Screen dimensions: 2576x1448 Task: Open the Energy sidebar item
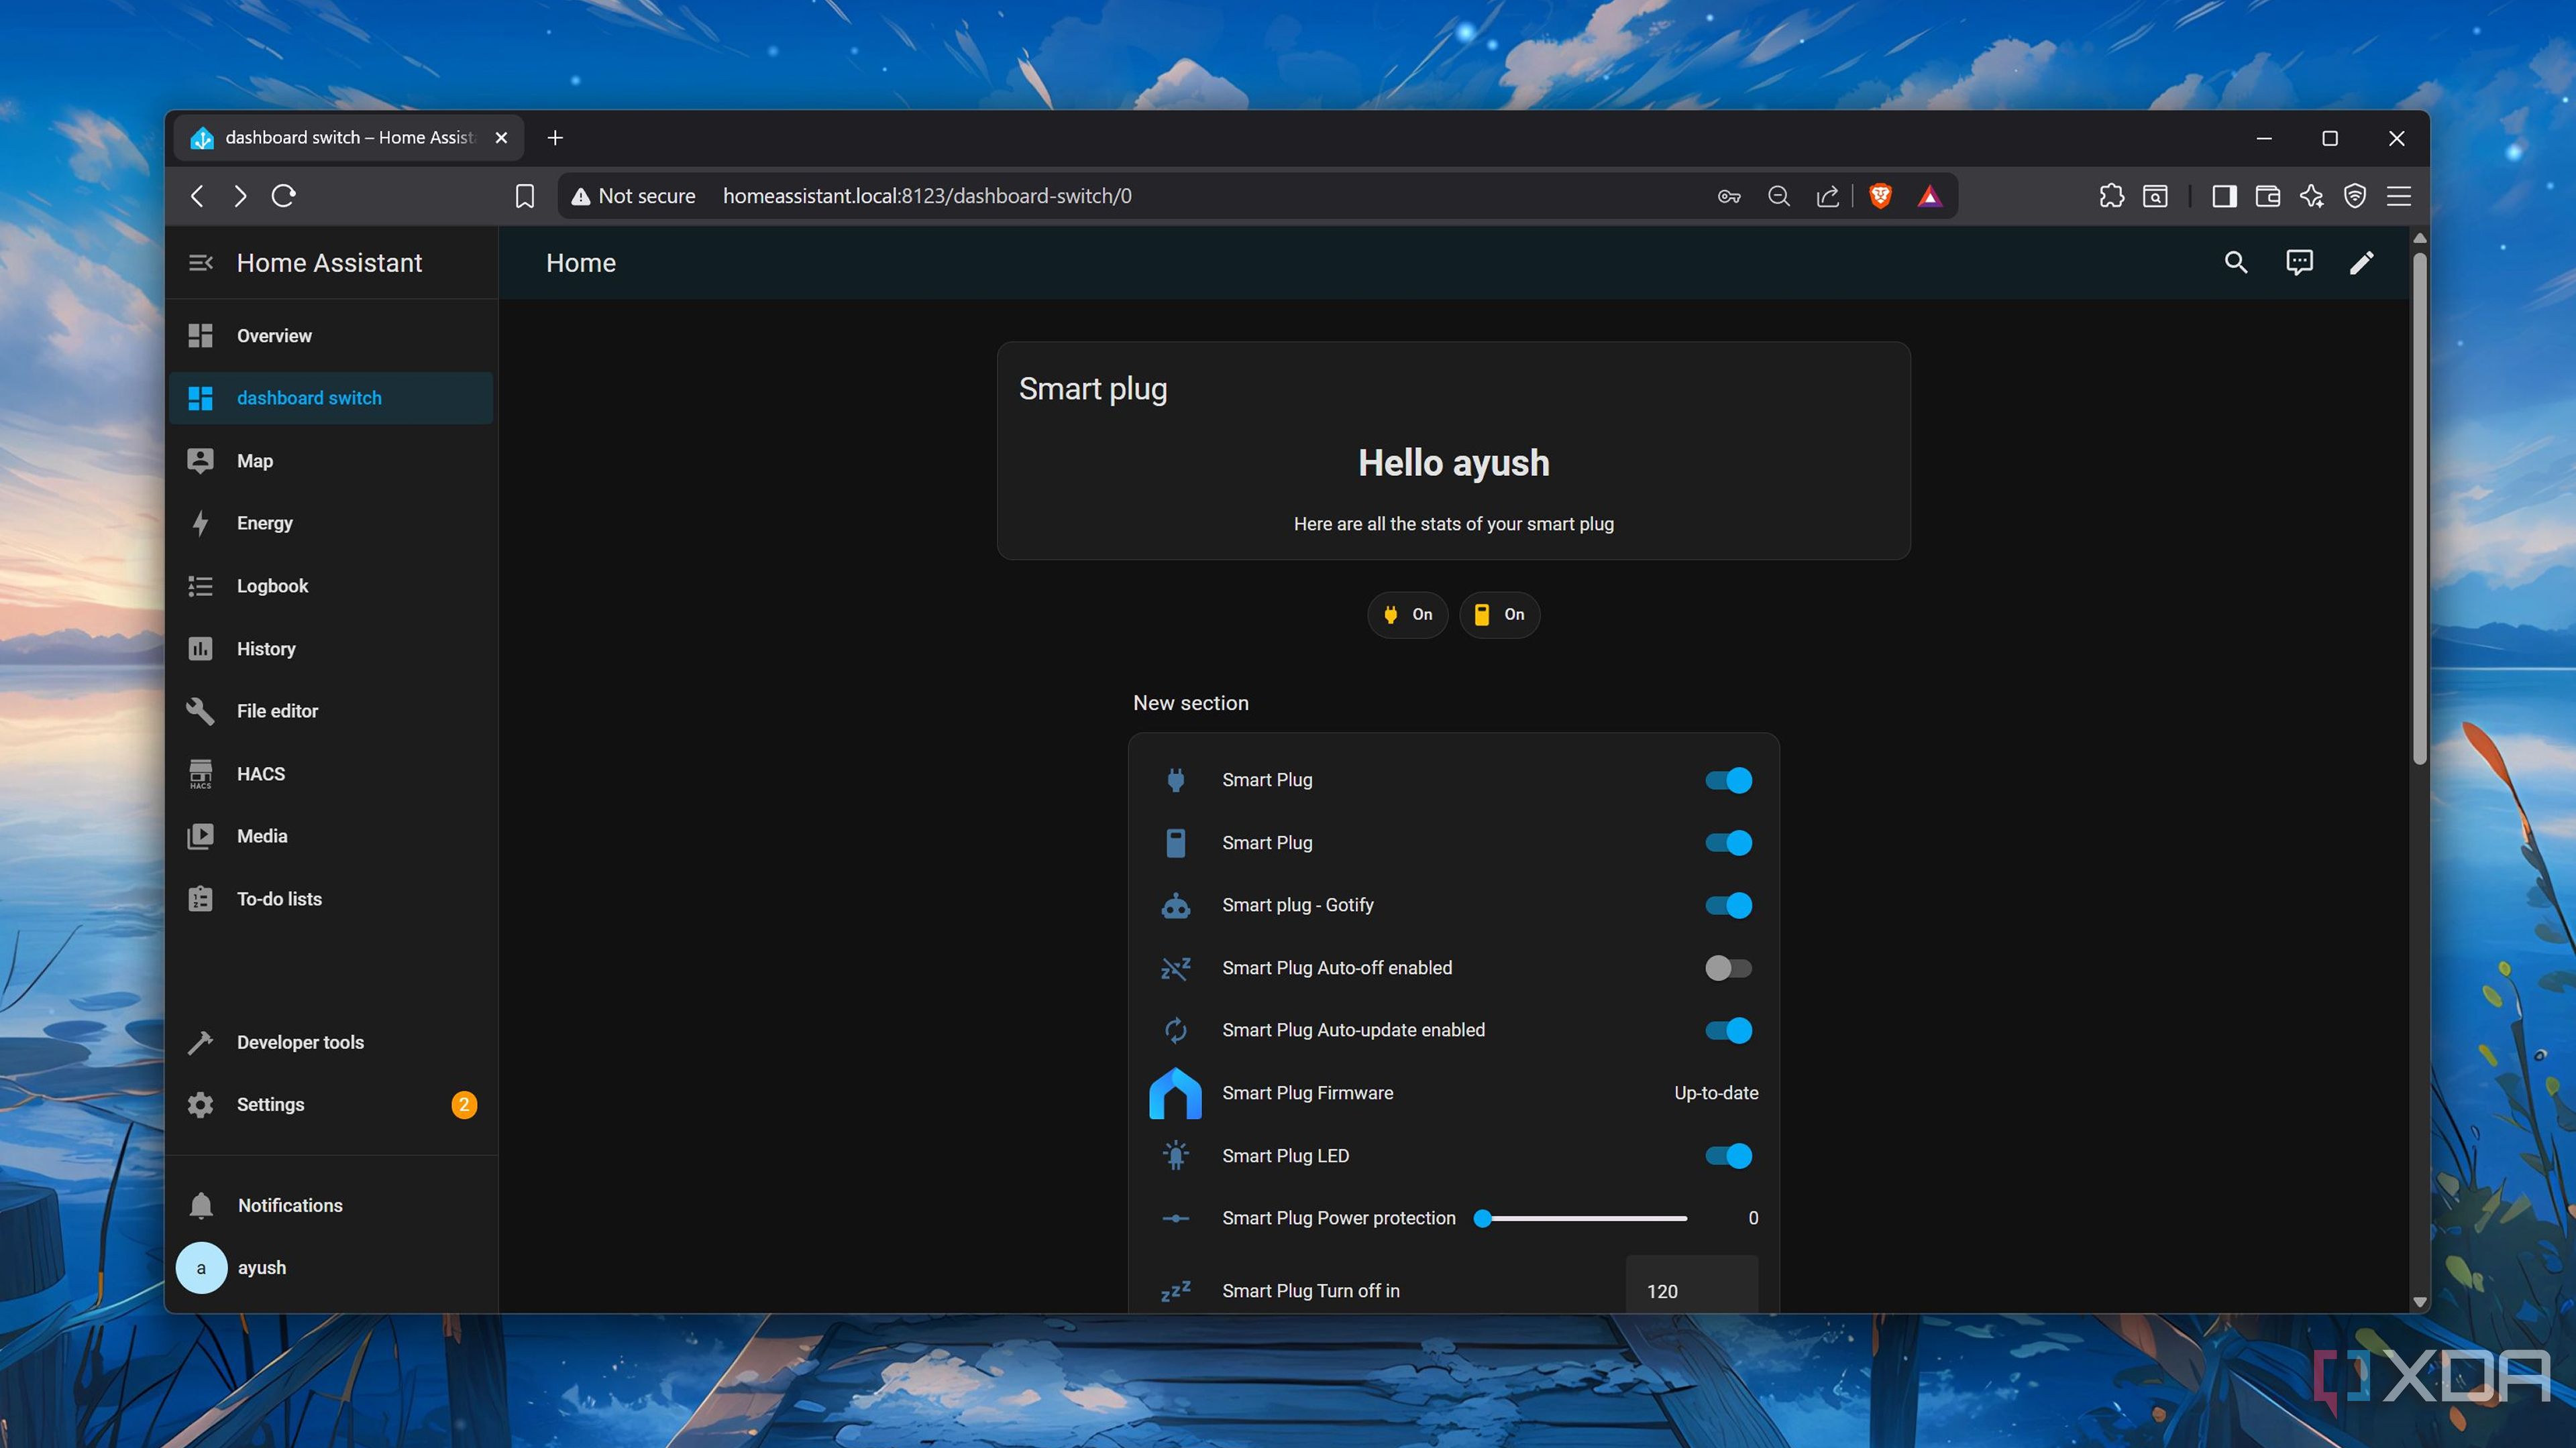(331, 524)
